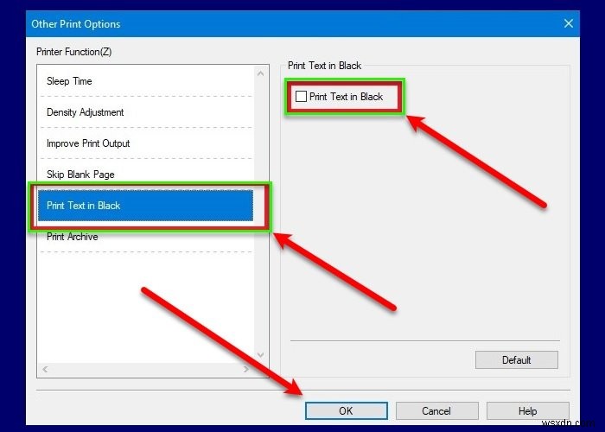
Task: Select the highlighted Print Text in Black item
Action: point(146,206)
